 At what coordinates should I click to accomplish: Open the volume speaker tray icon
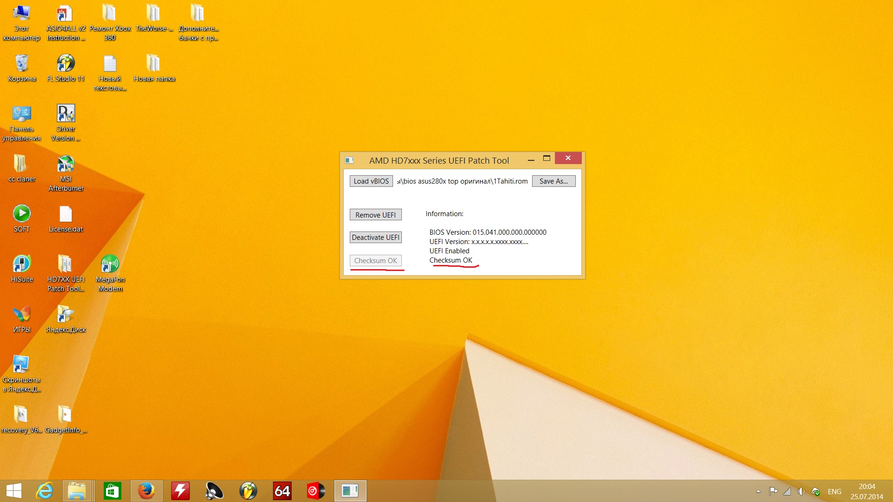click(x=801, y=491)
